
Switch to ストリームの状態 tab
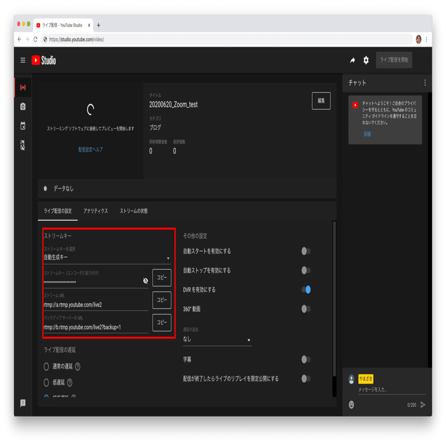pos(134,211)
